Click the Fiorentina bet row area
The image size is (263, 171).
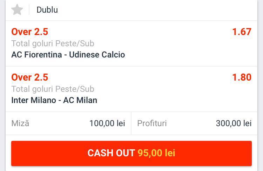[131, 43]
